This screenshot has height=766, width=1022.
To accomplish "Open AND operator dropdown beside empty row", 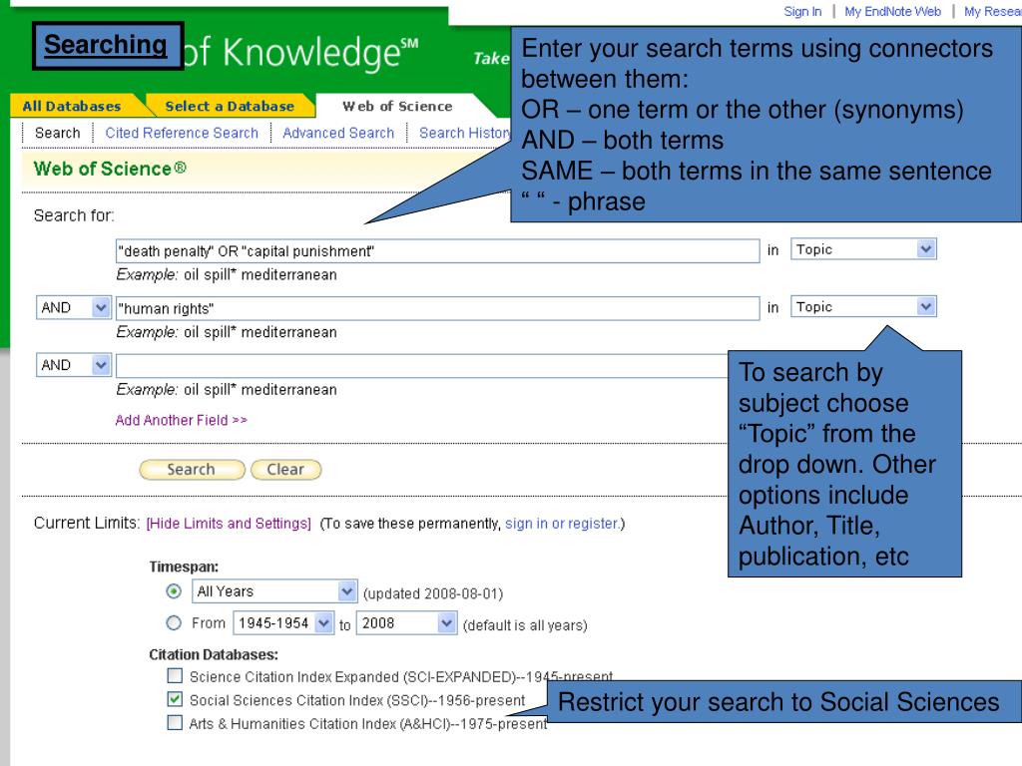I will click(74, 365).
